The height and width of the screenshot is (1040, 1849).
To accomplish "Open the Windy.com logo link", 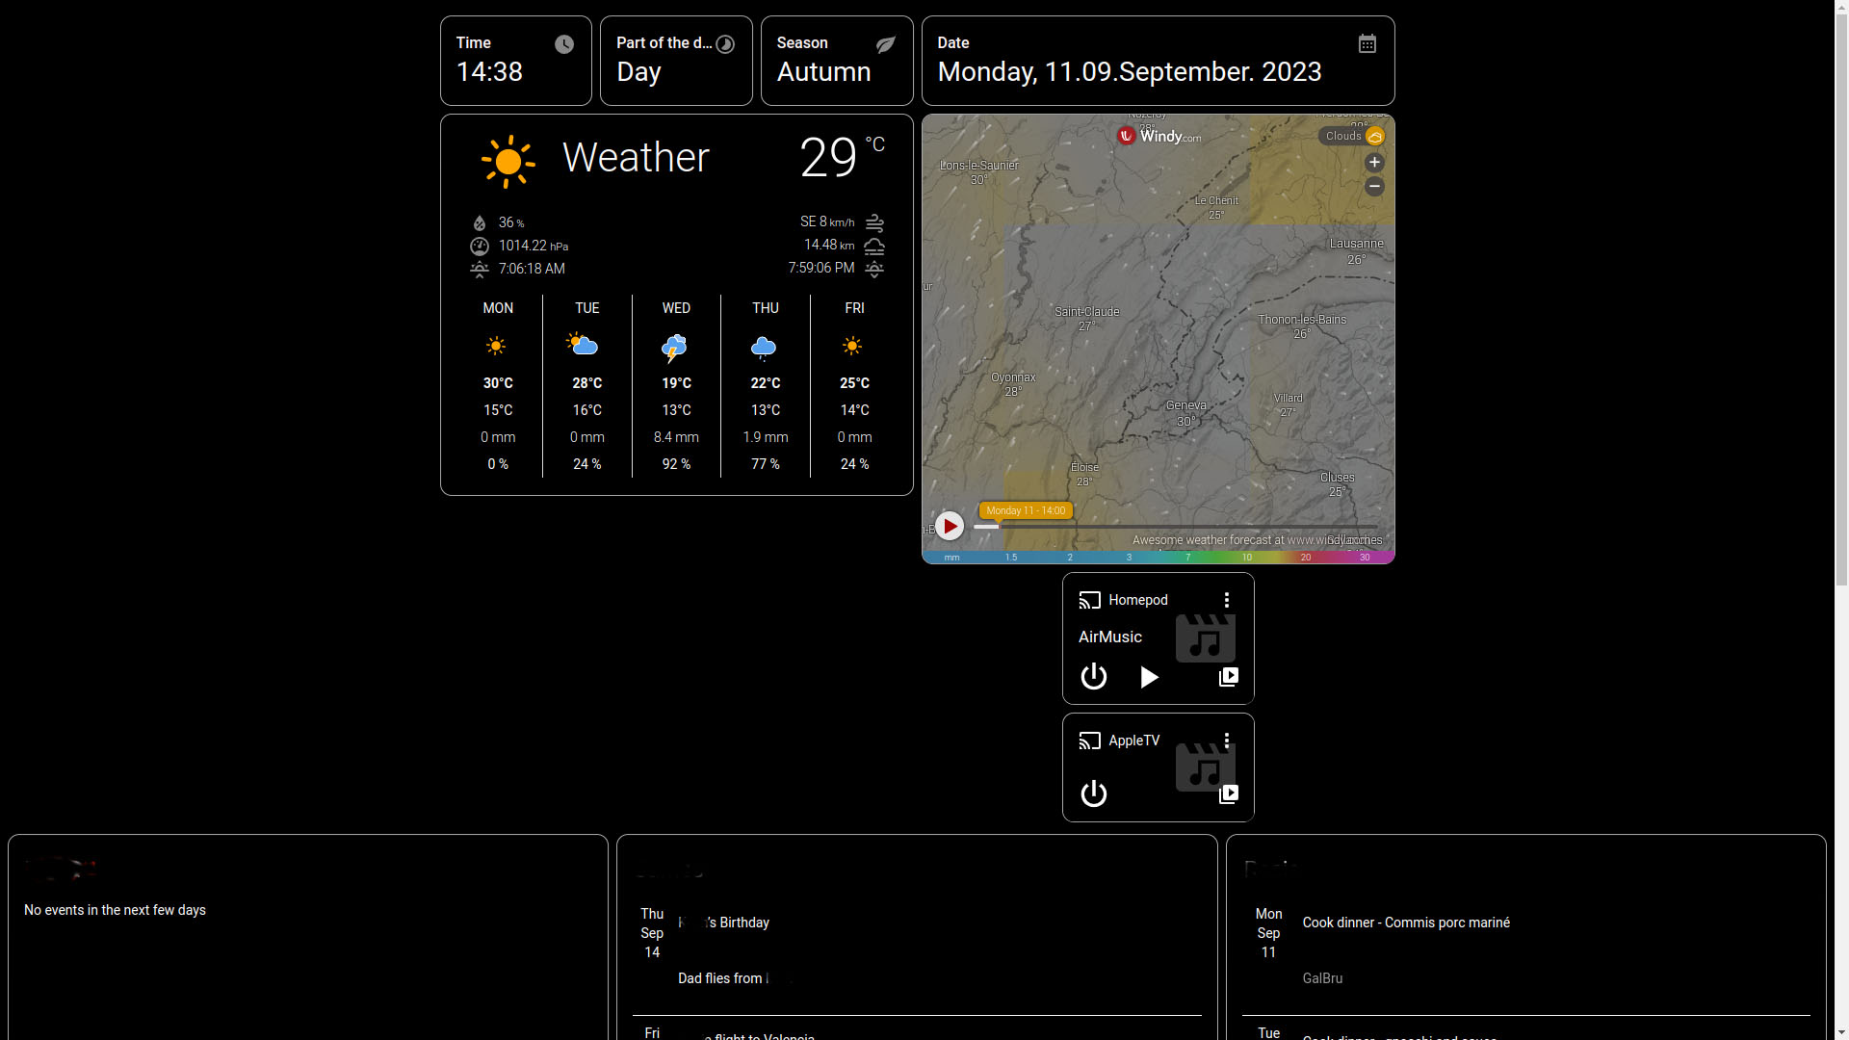I will [x=1159, y=136].
